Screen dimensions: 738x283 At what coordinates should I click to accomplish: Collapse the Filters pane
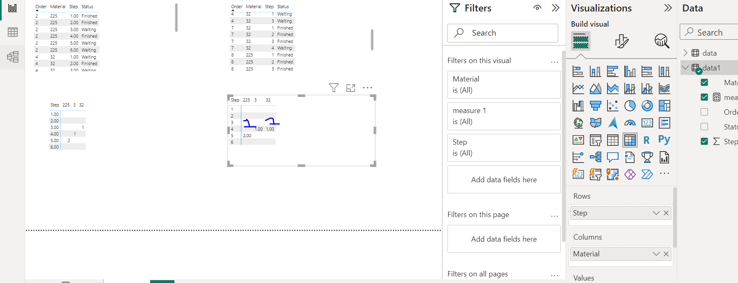[555, 8]
